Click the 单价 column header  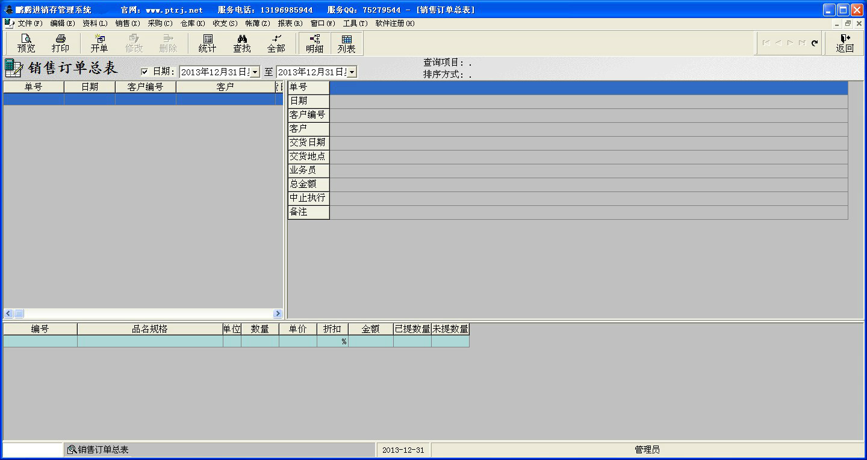coord(298,329)
